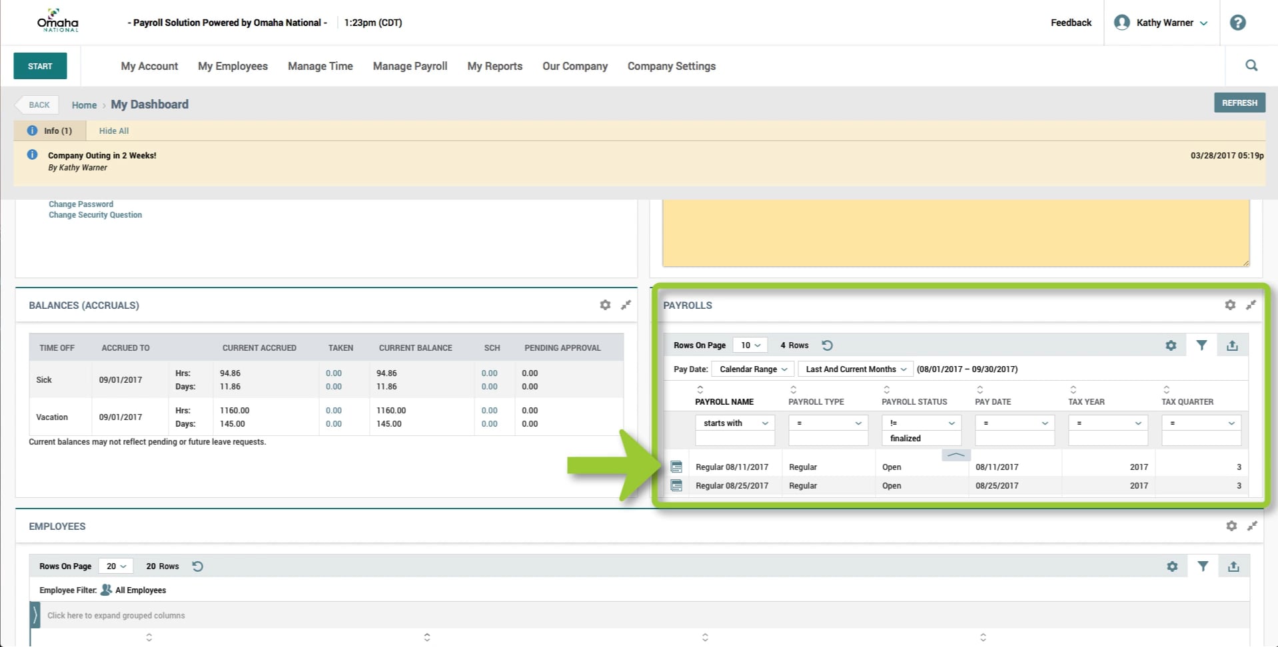The image size is (1278, 647).
Task: Click the START button
Action: click(39, 66)
